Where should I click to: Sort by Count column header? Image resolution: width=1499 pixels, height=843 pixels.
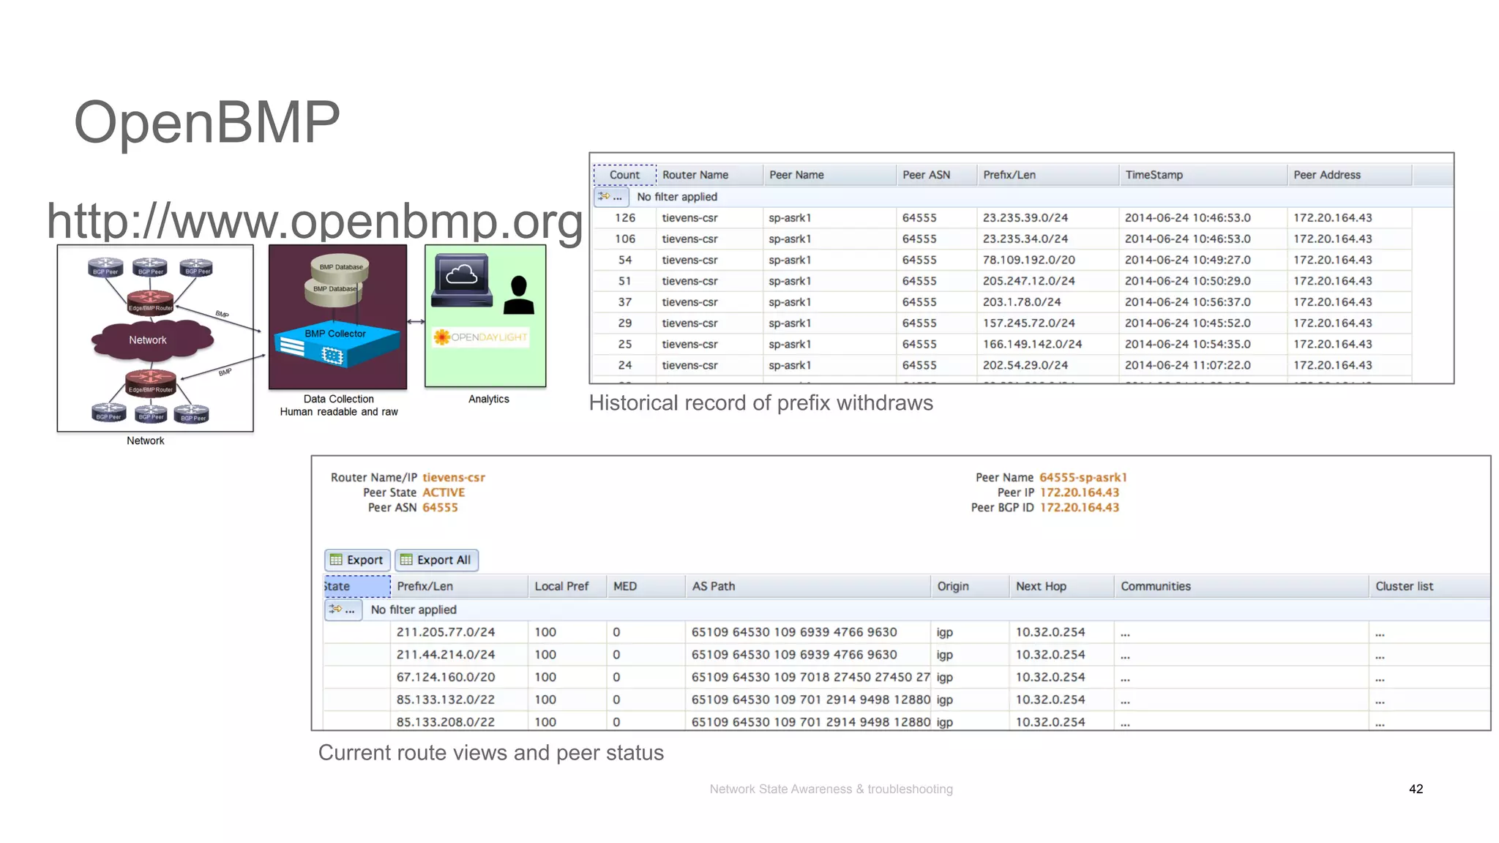624,175
